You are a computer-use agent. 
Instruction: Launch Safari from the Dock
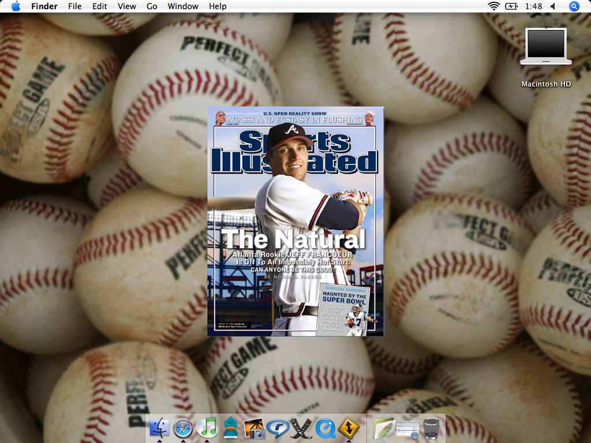click(183, 429)
